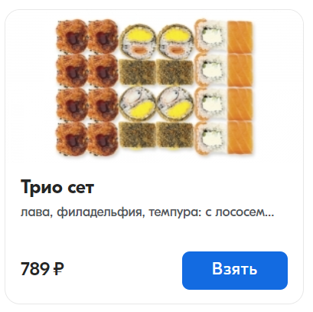Click the blue "Взять" button
Viewport: 313px width, 312px height.
pos(235,271)
